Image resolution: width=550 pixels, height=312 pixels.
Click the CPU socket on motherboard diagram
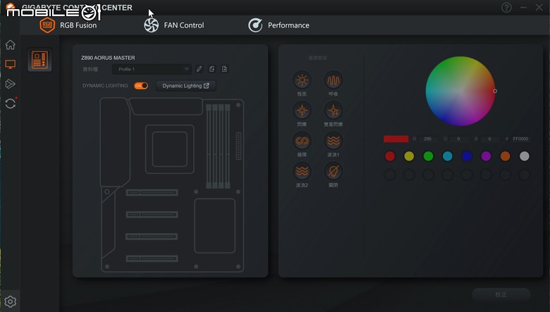pos(170,149)
